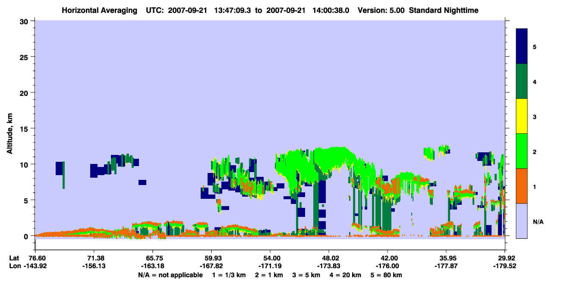Image resolution: width=561 pixels, height=287 pixels.
Task: Click the bright green color bar segment labeled 2
Action: pyautogui.click(x=522, y=151)
